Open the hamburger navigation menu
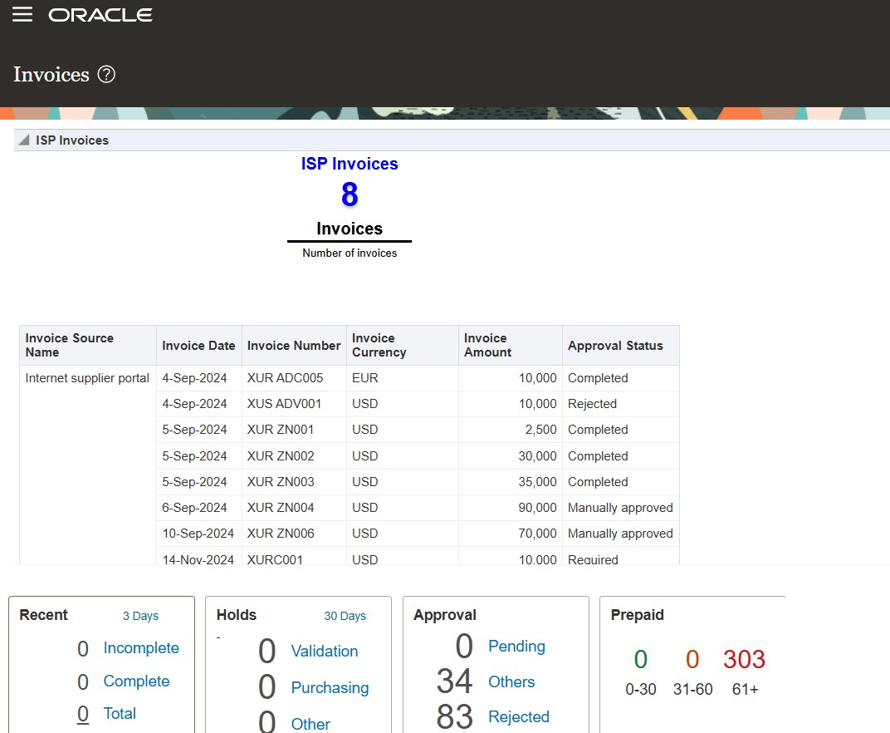Screen dimensions: 890x733 pos(22,15)
